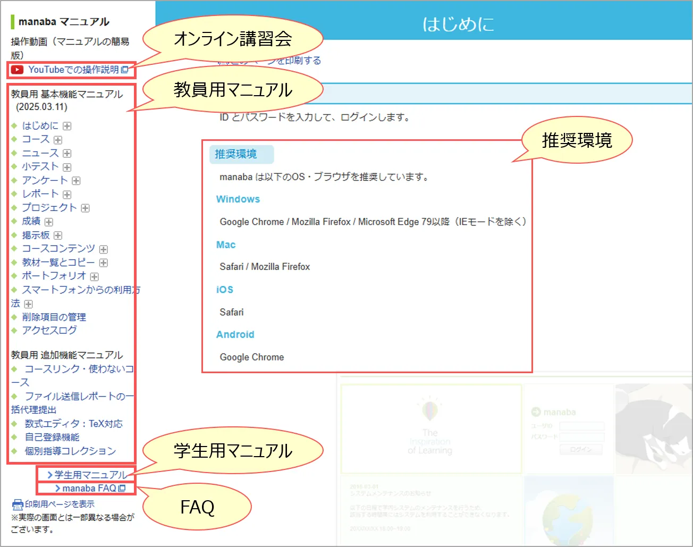Open the 数式エディタ：TeX対応 link

[73, 424]
